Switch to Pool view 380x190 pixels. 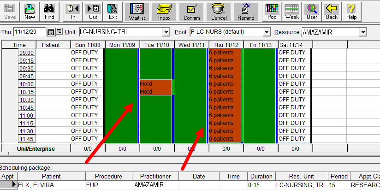click(273, 12)
